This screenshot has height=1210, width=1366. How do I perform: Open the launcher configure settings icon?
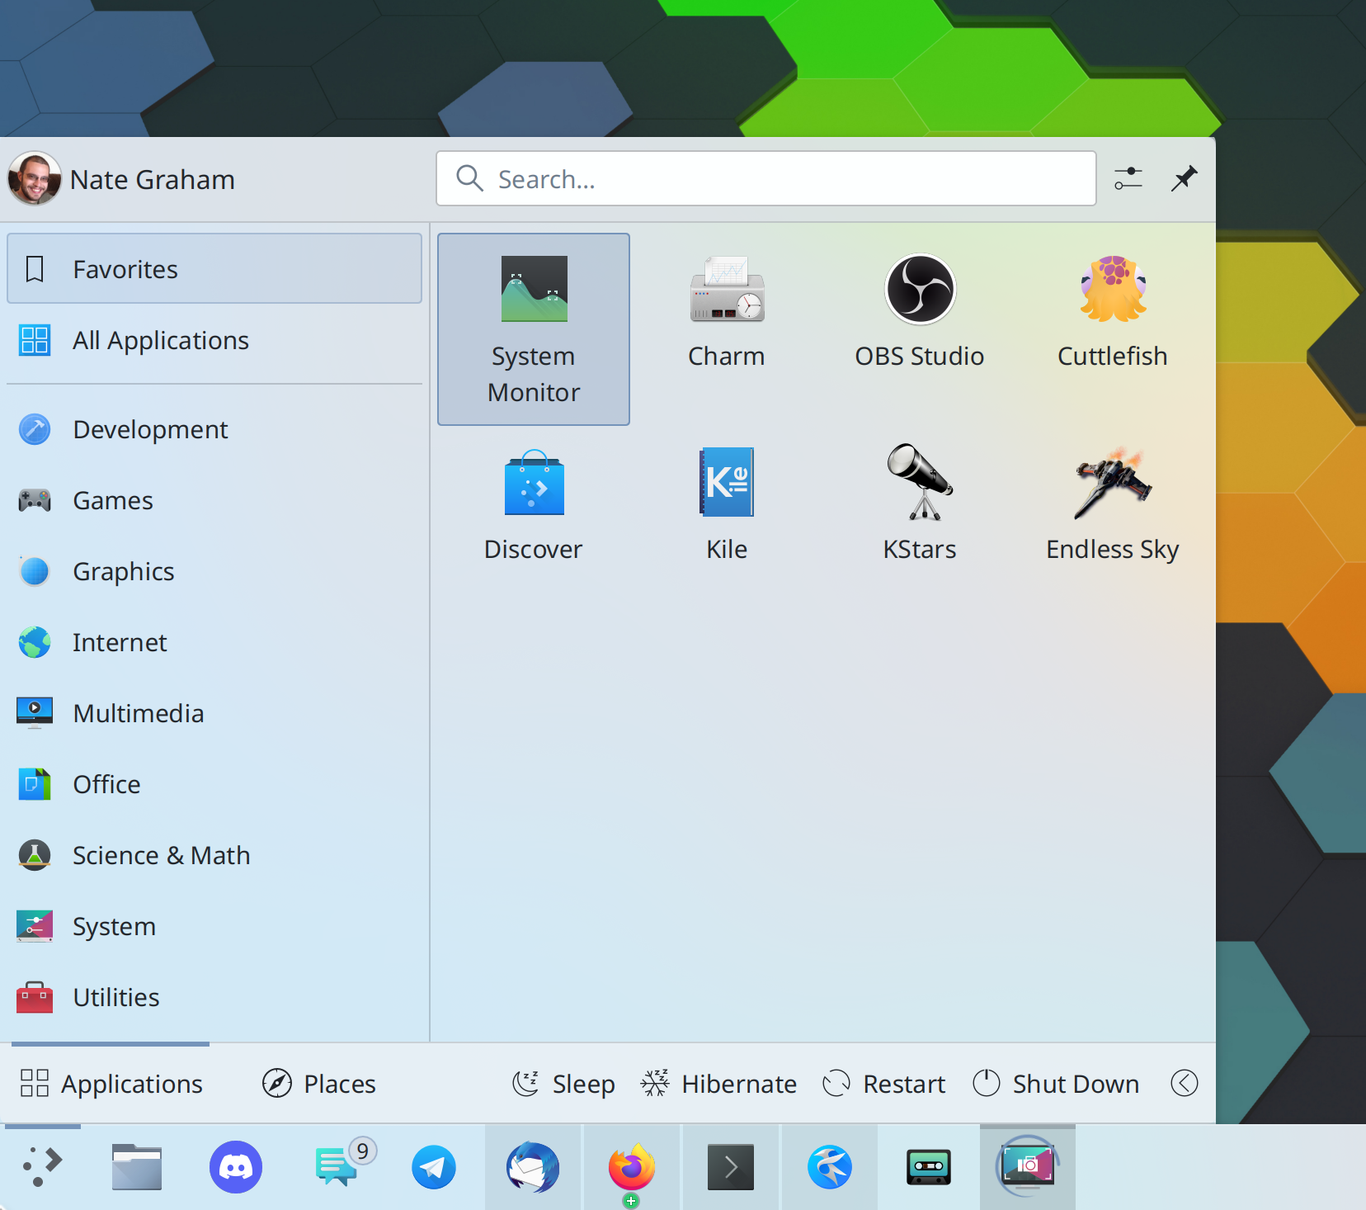[1128, 178]
